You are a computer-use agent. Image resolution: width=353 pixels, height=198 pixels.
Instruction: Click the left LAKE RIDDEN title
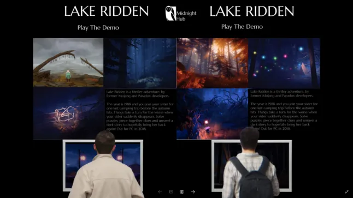pyautogui.click(x=107, y=11)
